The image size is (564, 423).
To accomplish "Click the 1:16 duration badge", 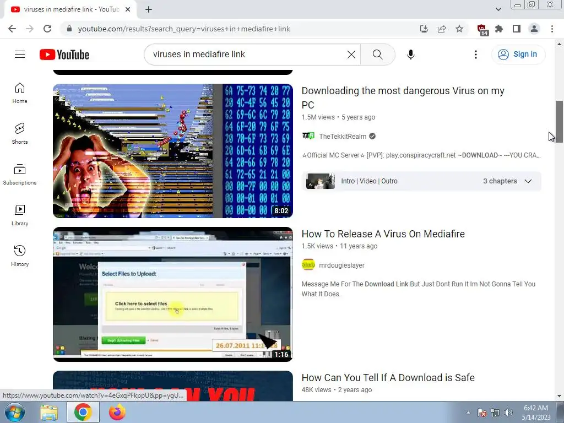I will pos(281,354).
